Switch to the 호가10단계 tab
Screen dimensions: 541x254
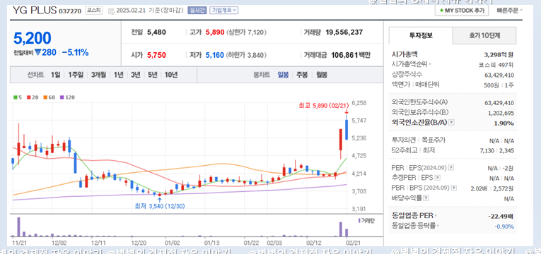pyautogui.click(x=484, y=35)
